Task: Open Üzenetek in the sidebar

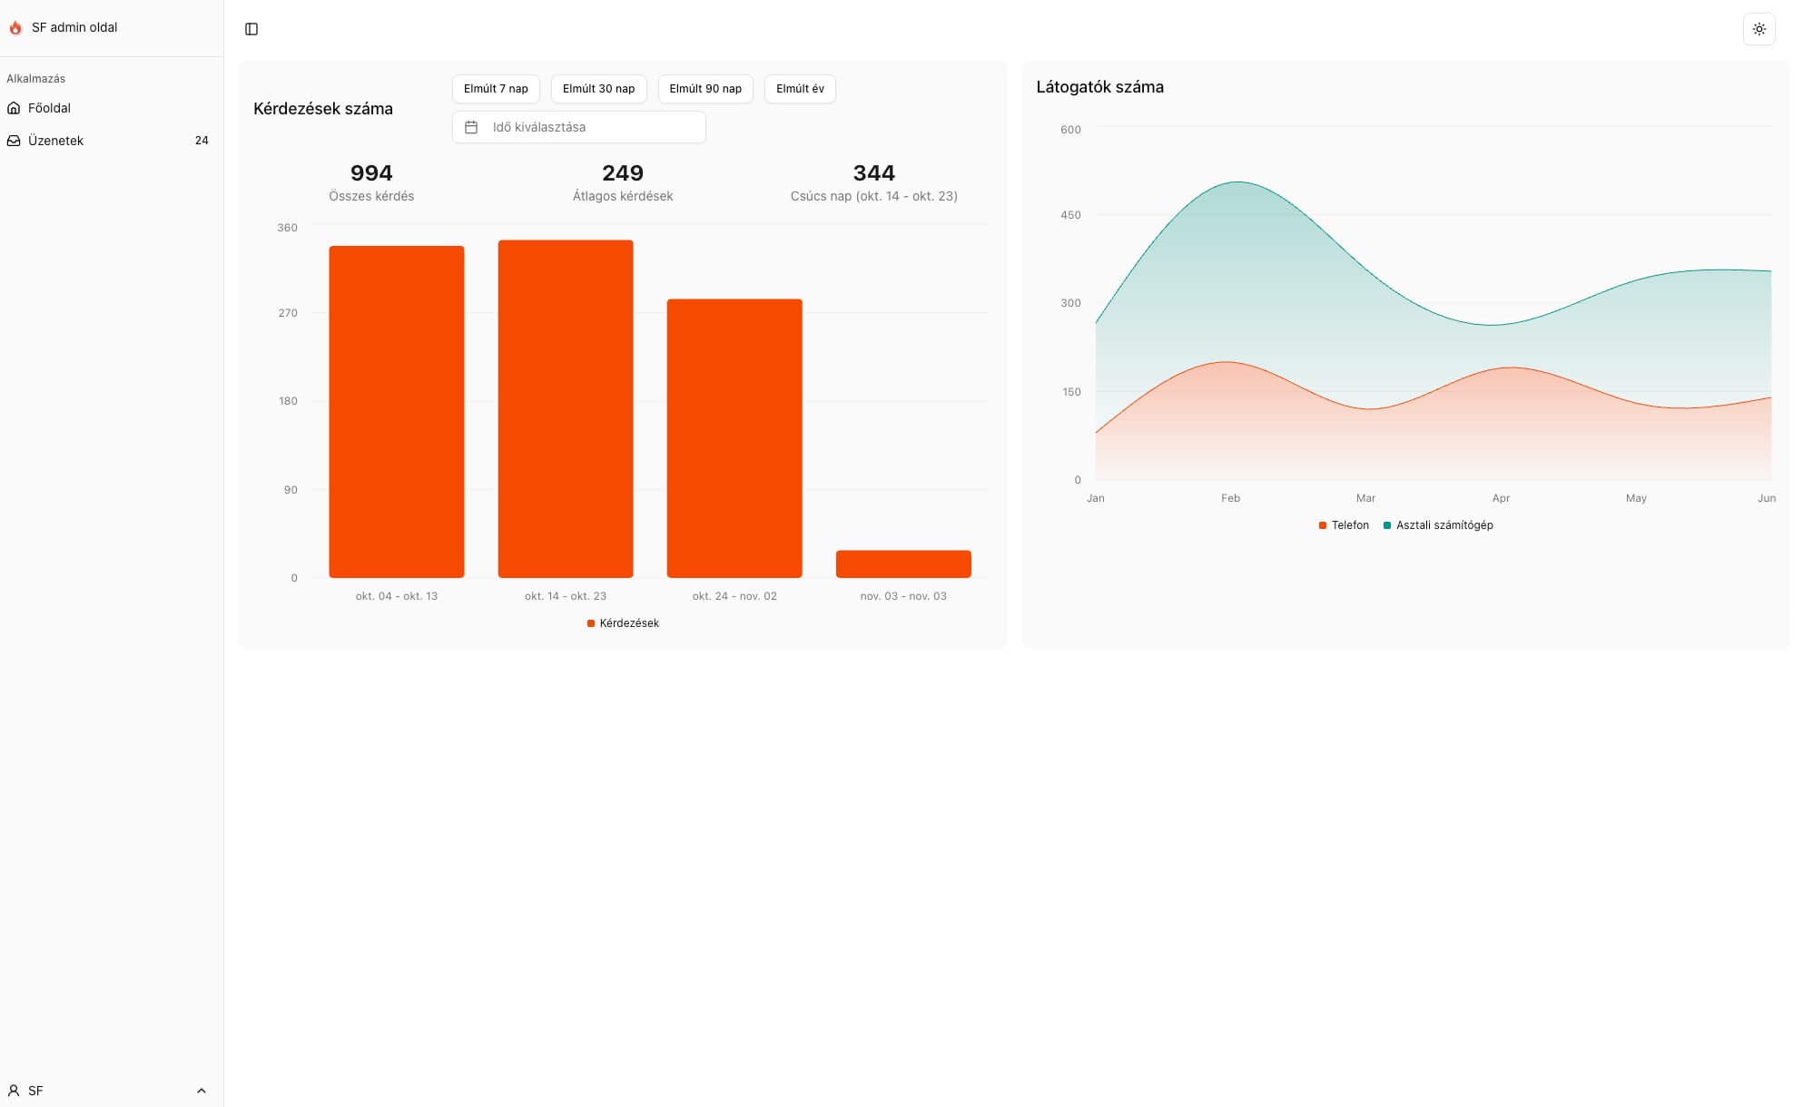Action: click(x=55, y=141)
